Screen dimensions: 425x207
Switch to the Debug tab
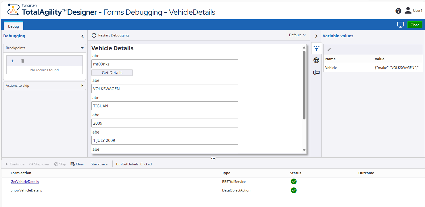[14, 26]
